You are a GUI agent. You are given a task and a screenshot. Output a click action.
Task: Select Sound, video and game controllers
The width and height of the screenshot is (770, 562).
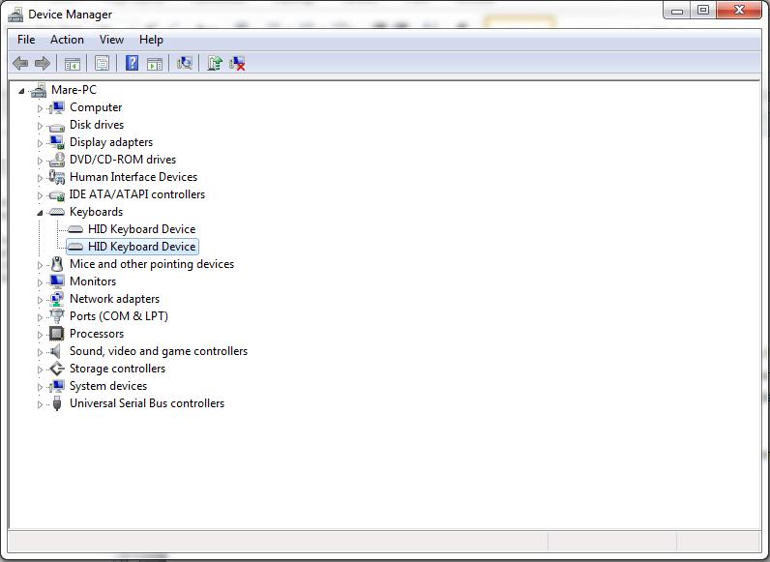[158, 351]
